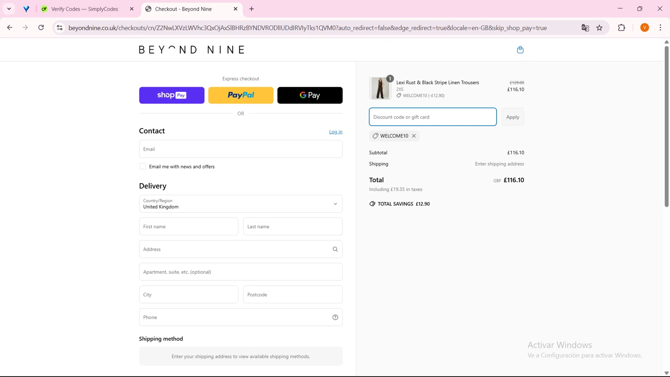Screen dimensions: 670x377
Task: Focus the First name field
Action: [x=188, y=226]
